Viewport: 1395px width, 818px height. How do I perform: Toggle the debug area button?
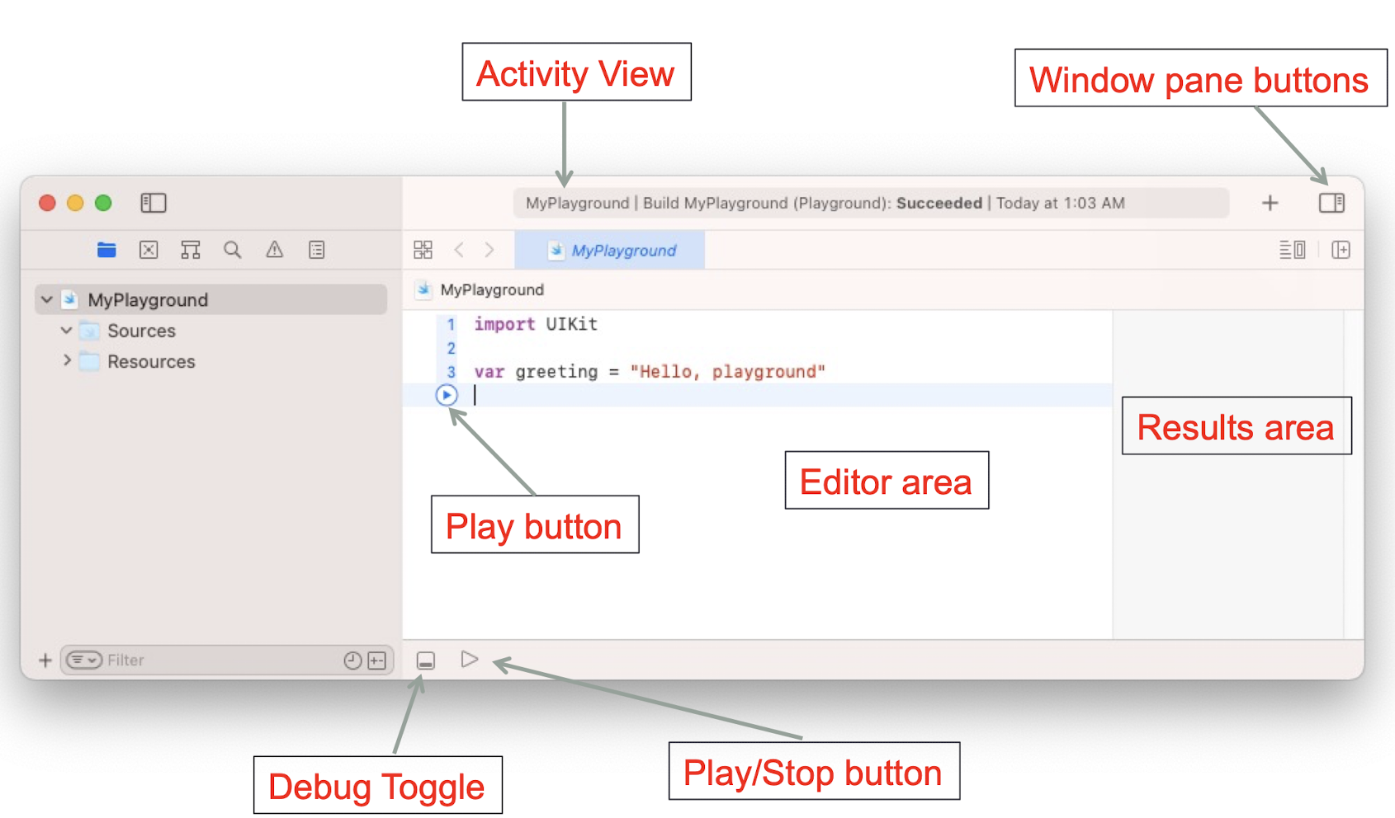pos(426,661)
